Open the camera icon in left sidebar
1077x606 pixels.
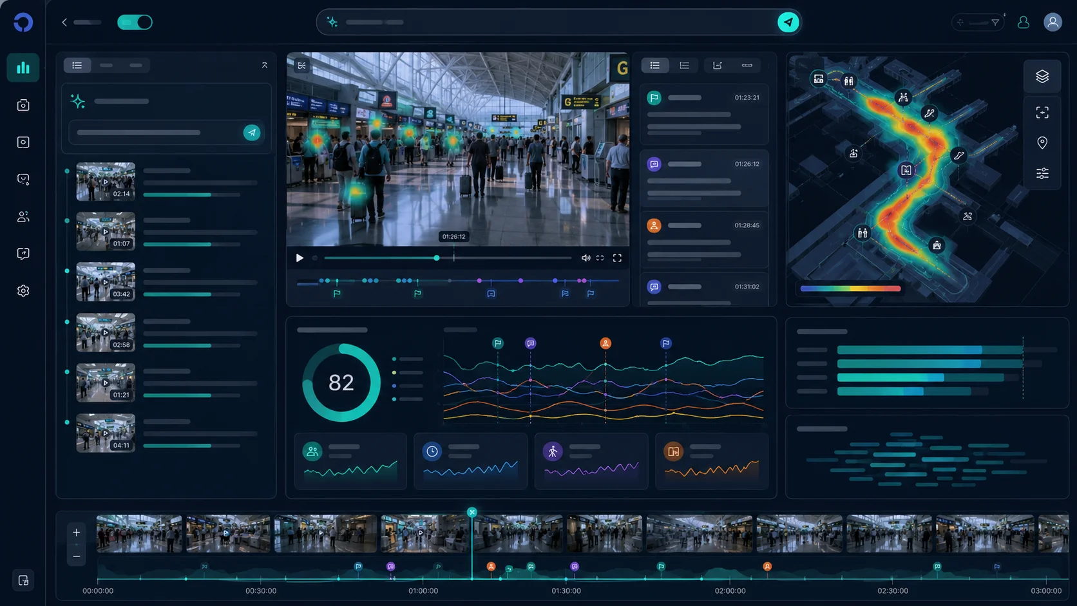[23, 105]
